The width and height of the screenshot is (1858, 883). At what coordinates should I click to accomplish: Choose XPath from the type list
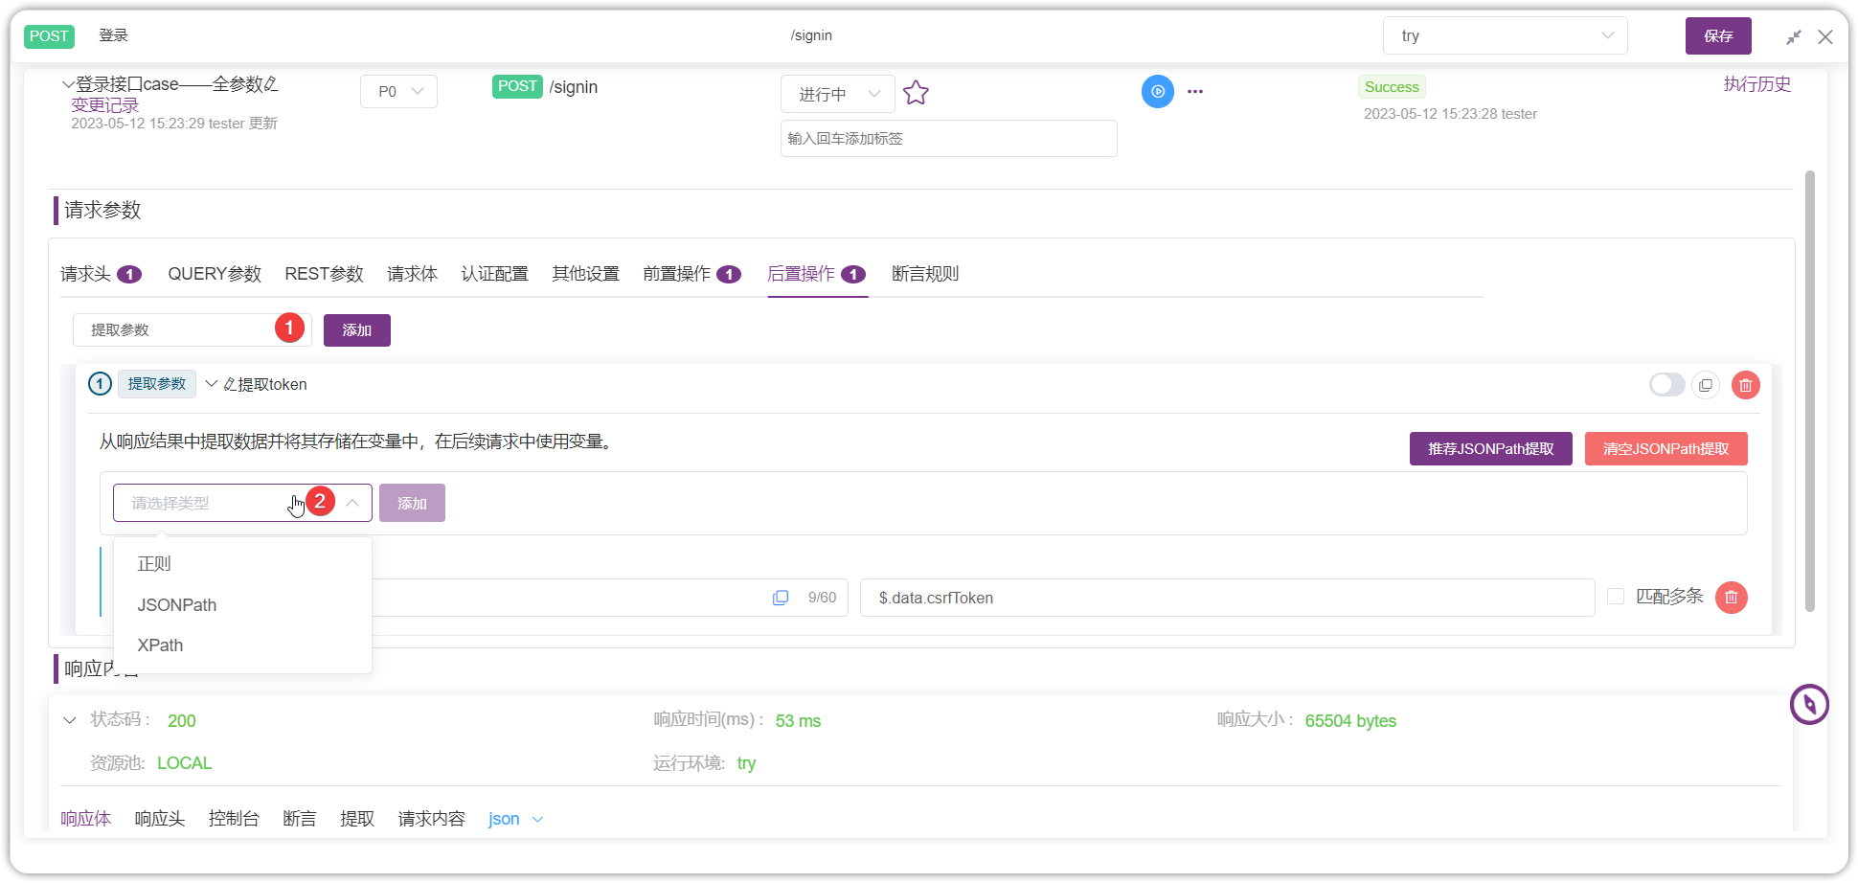[x=242, y=645]
